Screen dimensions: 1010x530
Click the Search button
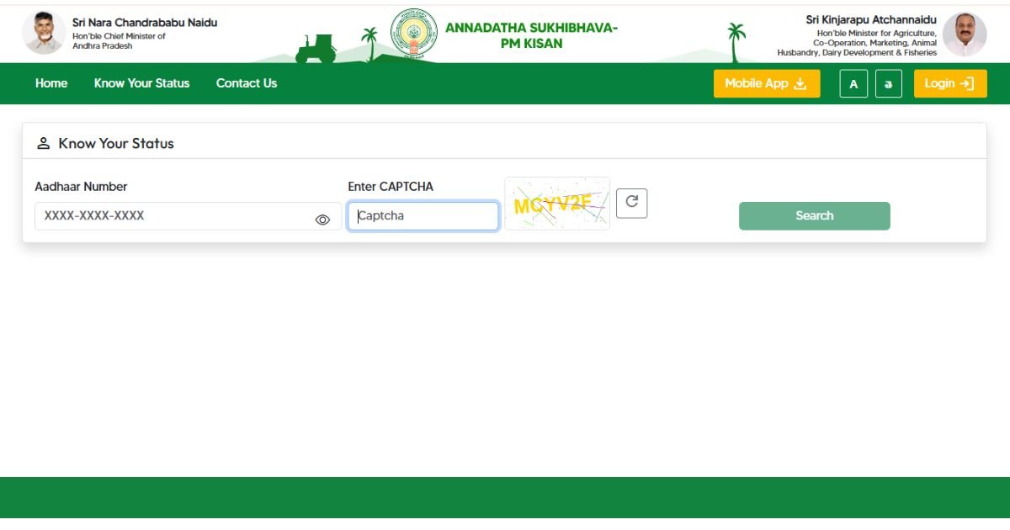(x=814, y=216)
